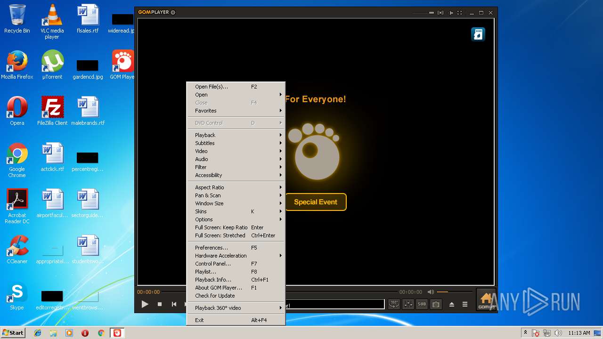603x339 pixels.
Task: Expand the Subtitles submenu
Action: tap(236, 143)
